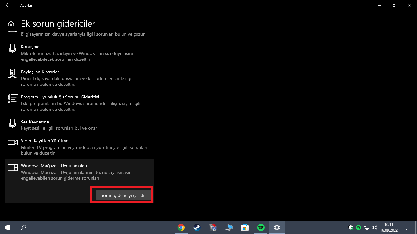
Task: Select the Konuşma troubleshooter title
Action: pyautogui.click(x=30, y=47)
